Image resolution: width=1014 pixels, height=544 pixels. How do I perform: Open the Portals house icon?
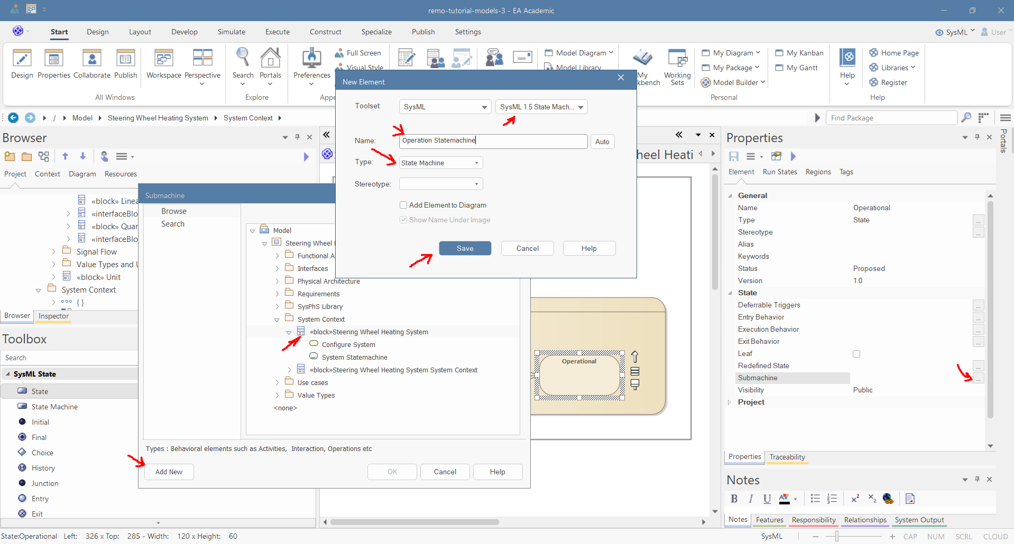pyautogui.click(x=270, y=58)
